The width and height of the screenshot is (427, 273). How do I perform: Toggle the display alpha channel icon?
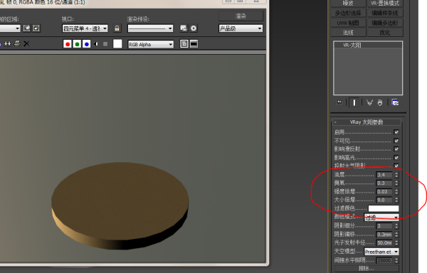click(96, 44)
